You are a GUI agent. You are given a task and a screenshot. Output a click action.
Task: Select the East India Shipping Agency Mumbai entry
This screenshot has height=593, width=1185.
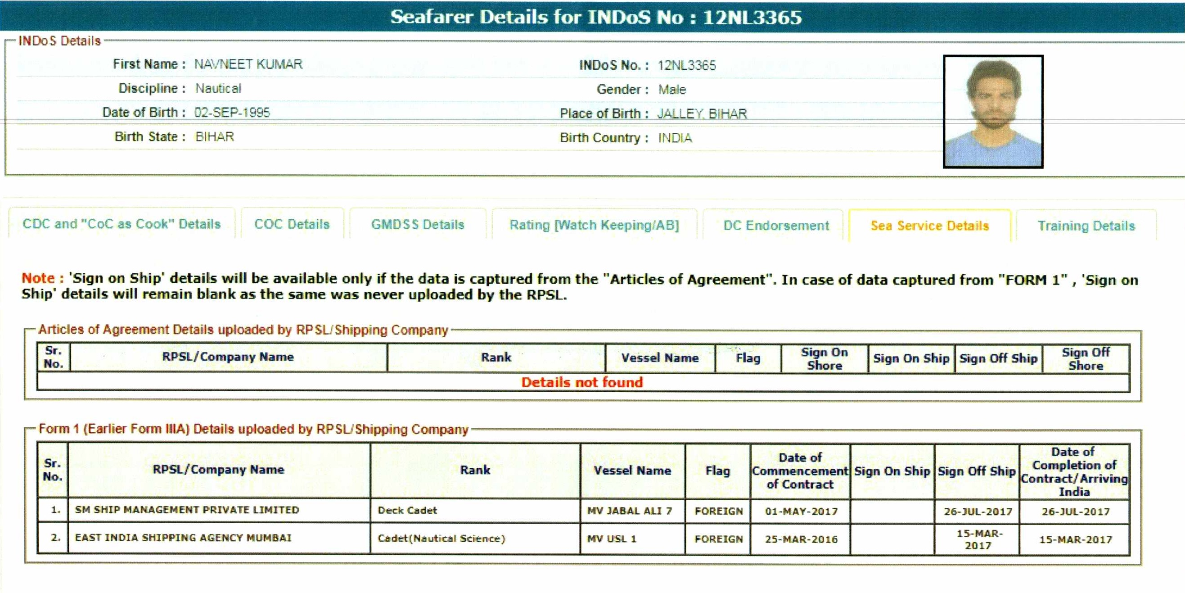click(183, 538)
